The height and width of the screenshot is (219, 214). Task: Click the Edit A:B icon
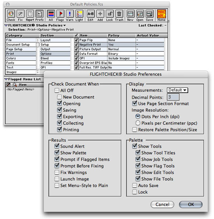coord(91,14)
